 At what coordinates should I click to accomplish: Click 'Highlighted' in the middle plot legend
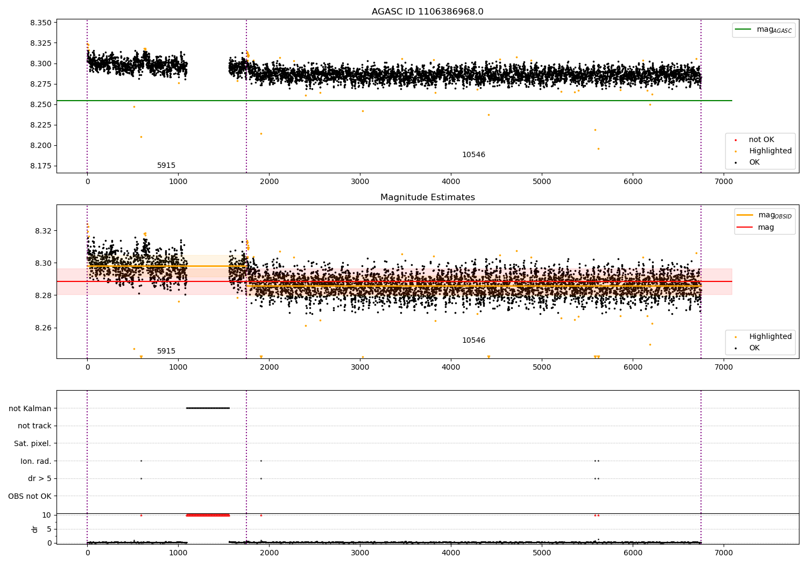770,337
